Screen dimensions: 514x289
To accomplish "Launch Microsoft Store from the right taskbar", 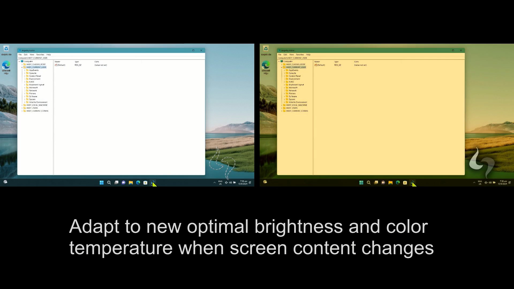I will [x=405, y=182].
